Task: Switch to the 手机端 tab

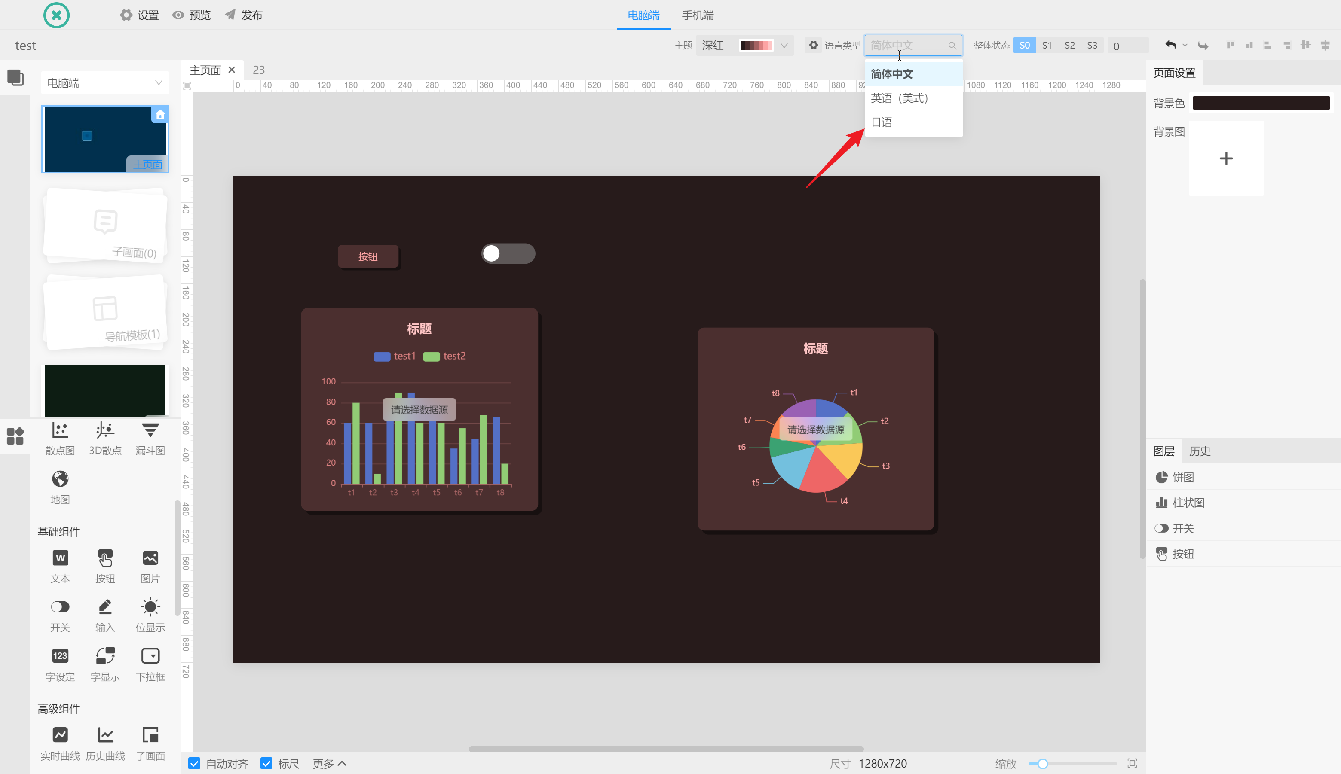Action: click(697, 15)
